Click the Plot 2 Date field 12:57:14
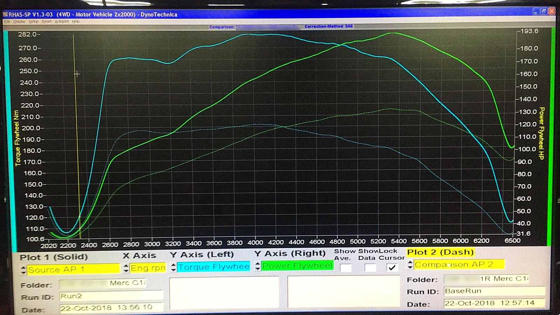Screen dimensions: 560x315 click(x=495, y=303)
